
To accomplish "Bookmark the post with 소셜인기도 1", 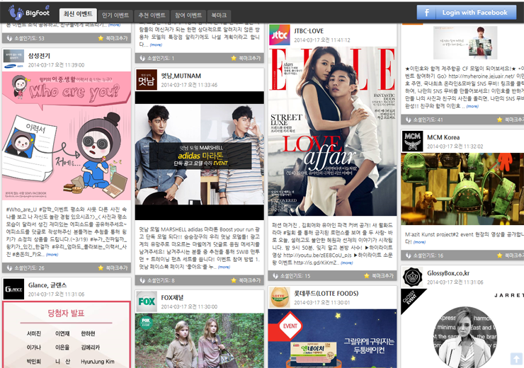I will pyautogui.click(x=246, y=58).
